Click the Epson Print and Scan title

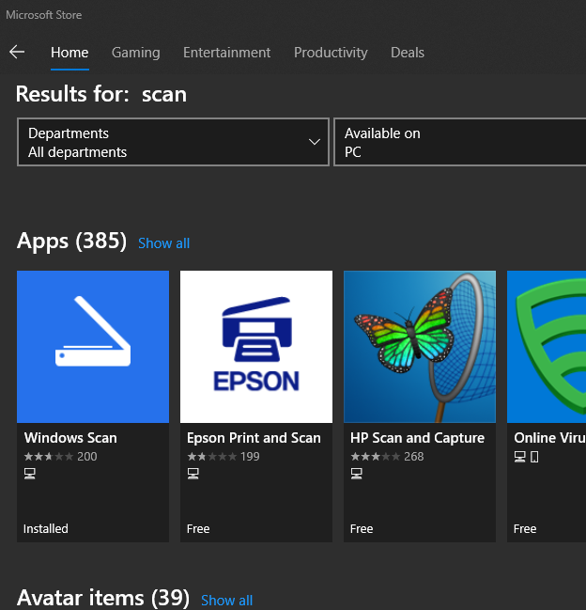click(254, 438)
